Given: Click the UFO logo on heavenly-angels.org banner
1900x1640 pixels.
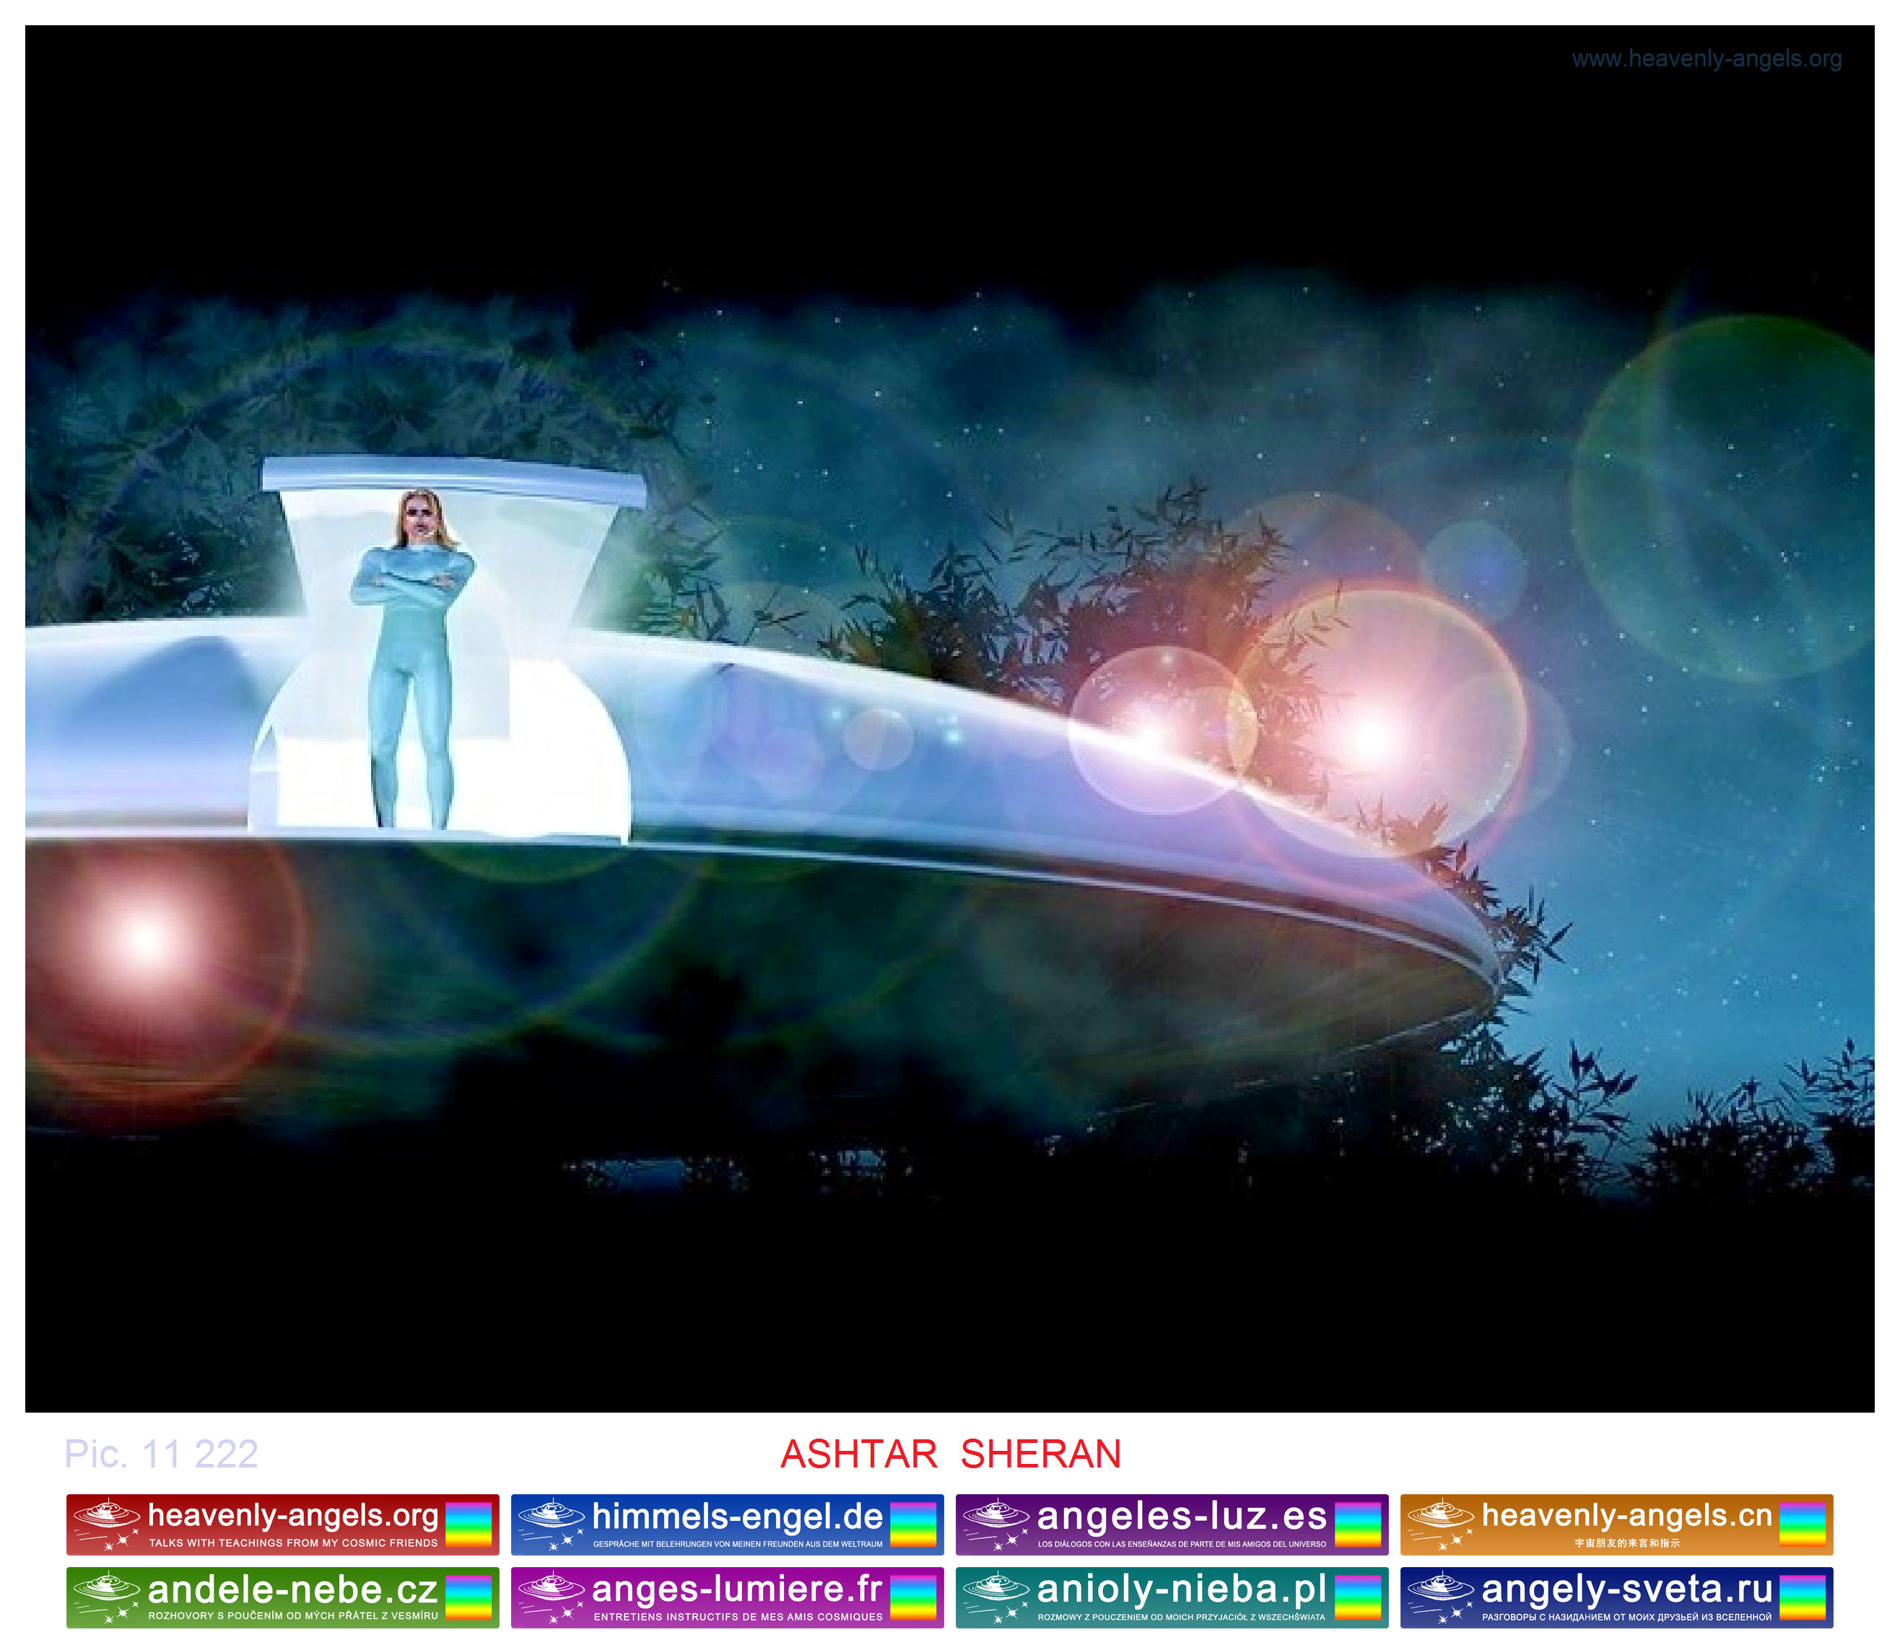Looking at the screenshot, I should (x=106, y=1515).
